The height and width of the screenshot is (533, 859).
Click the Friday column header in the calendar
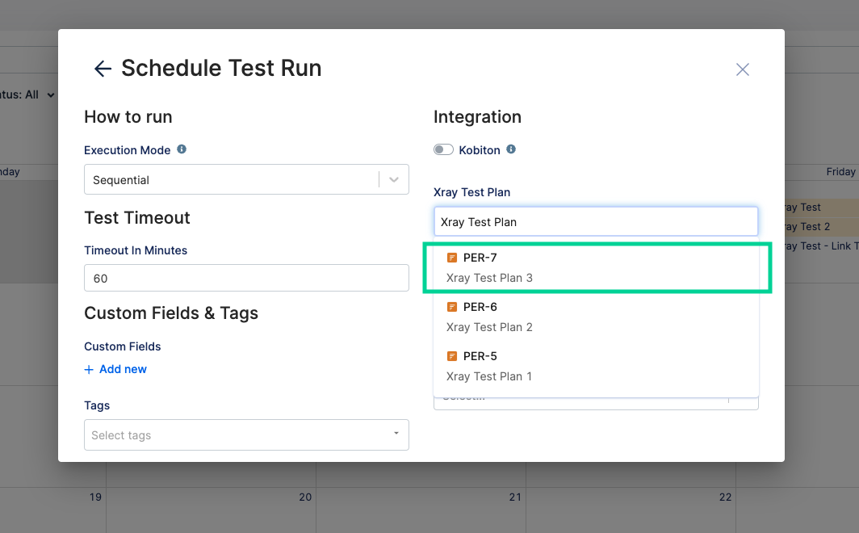840,171
